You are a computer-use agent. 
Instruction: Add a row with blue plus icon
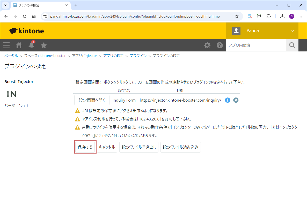[228, 100]
